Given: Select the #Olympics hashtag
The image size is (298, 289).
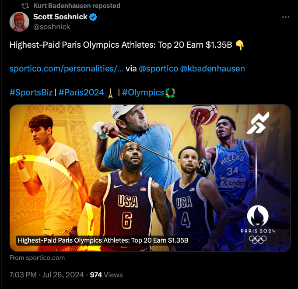Looking at the screenshot, I should coord(143,92).
